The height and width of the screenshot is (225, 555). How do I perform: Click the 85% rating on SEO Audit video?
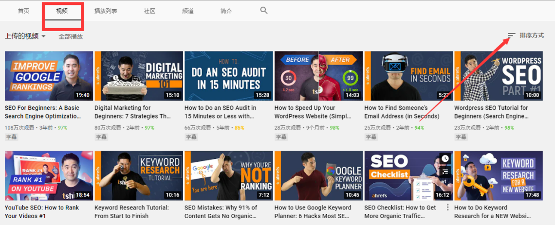click(x=239, y=127)
